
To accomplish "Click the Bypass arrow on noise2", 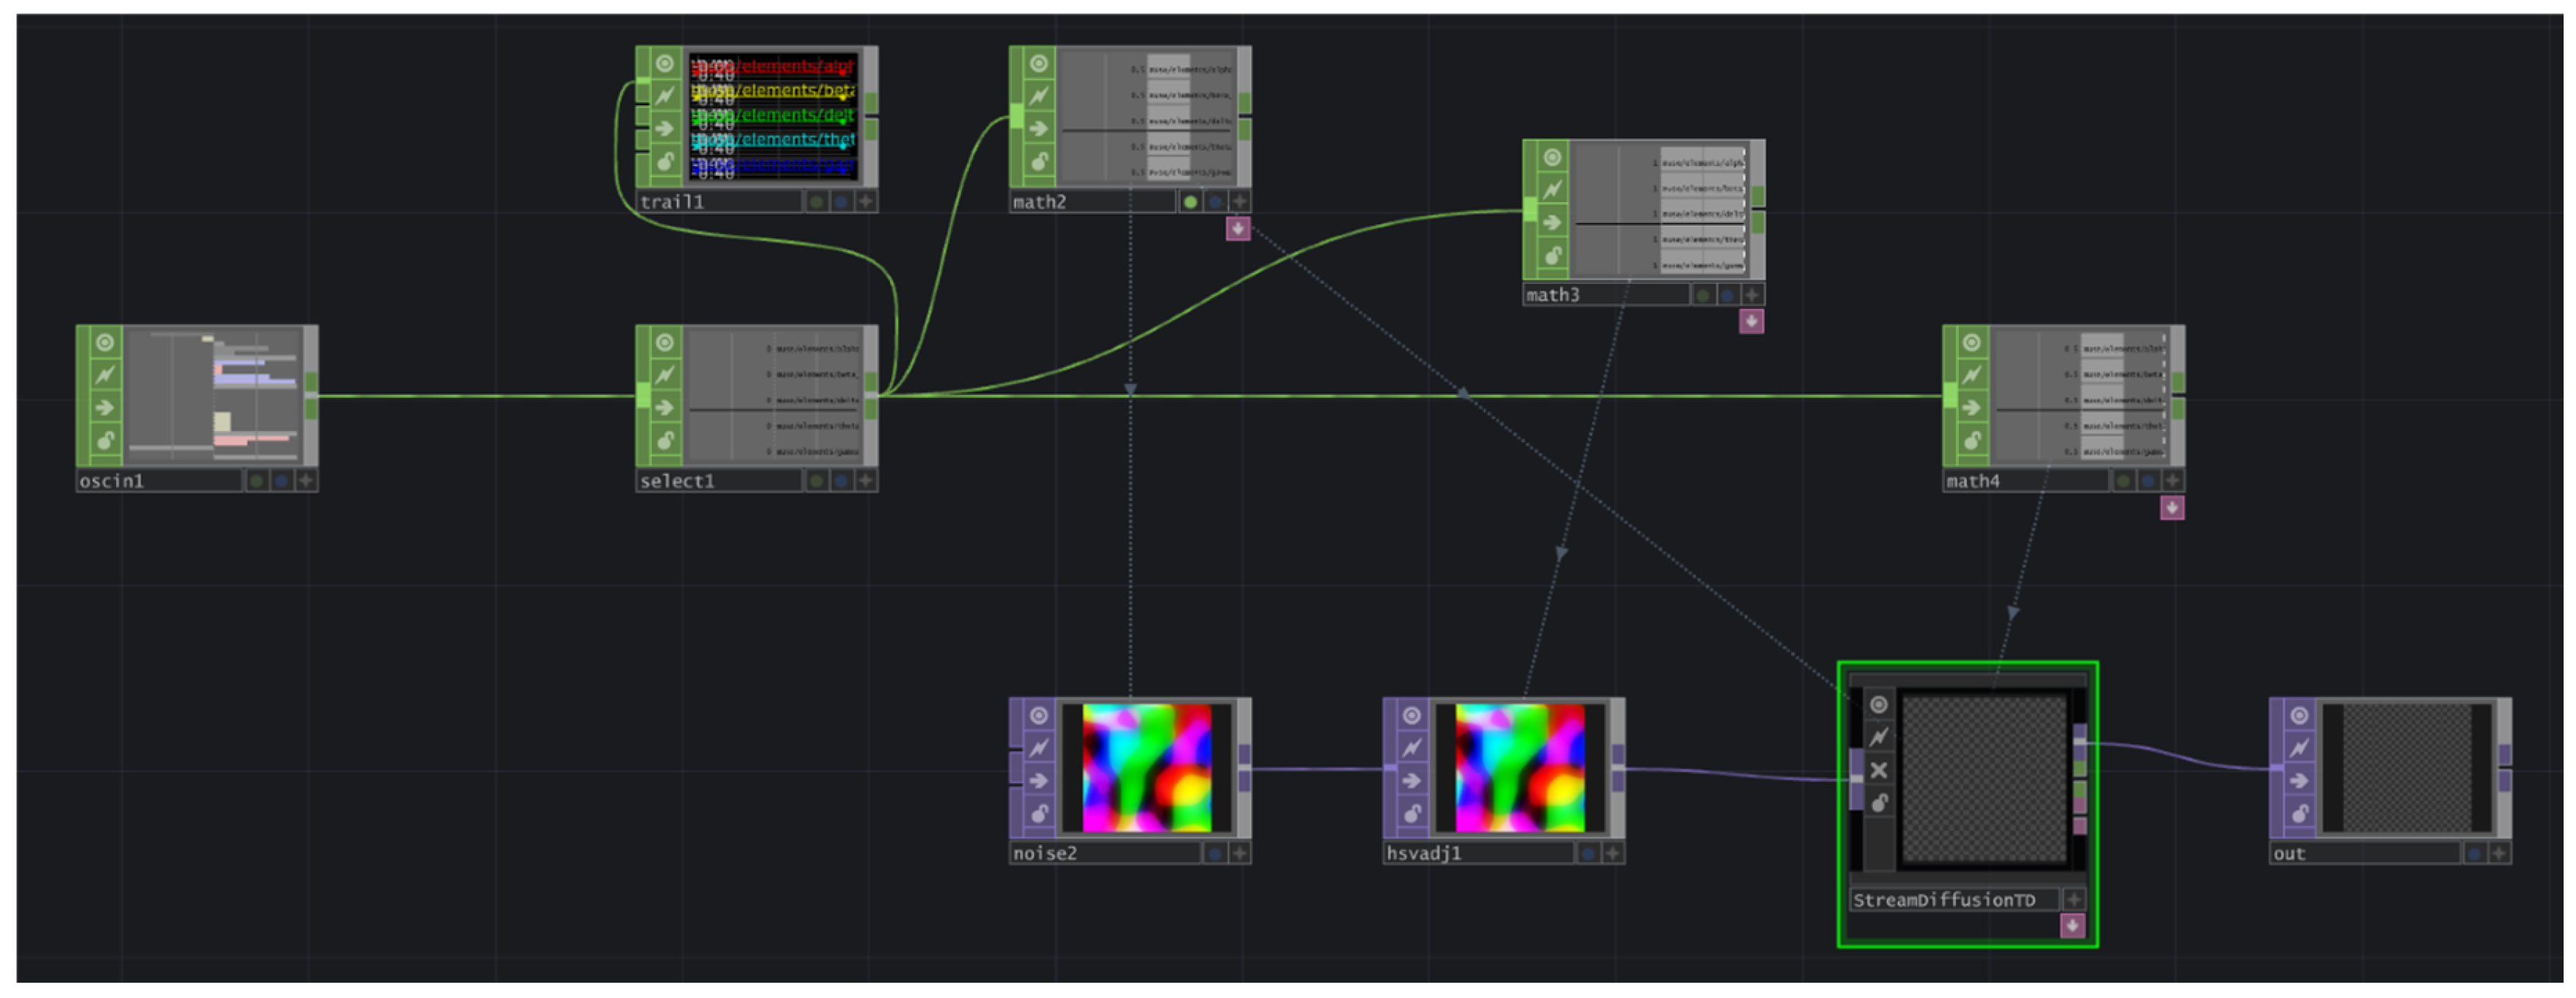I will [x=1038, y=781].
